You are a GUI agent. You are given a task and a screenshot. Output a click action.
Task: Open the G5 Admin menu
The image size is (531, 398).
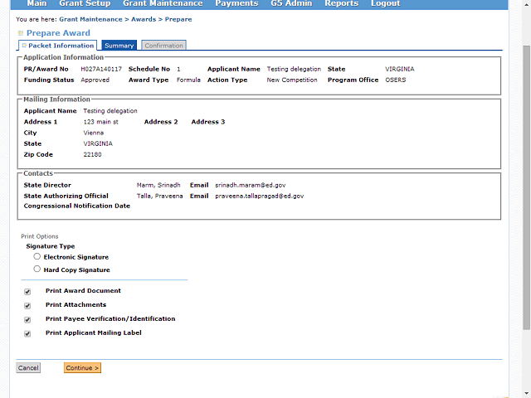290,4
